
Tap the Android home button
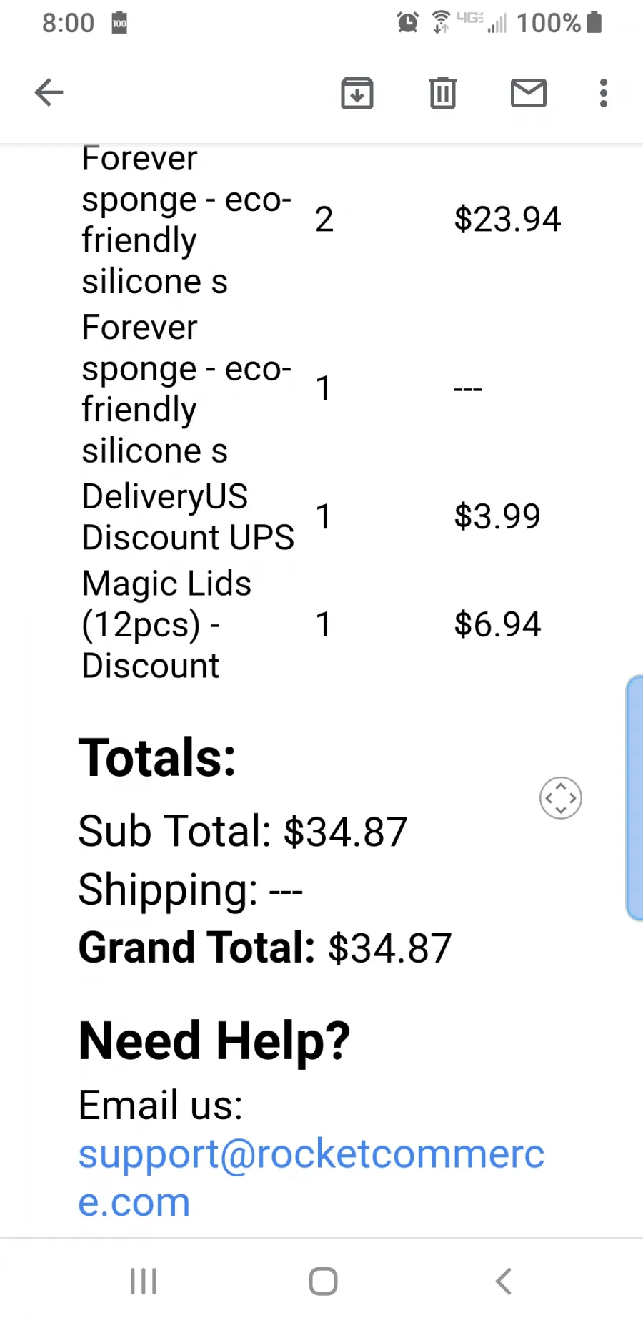point(323,1281)
